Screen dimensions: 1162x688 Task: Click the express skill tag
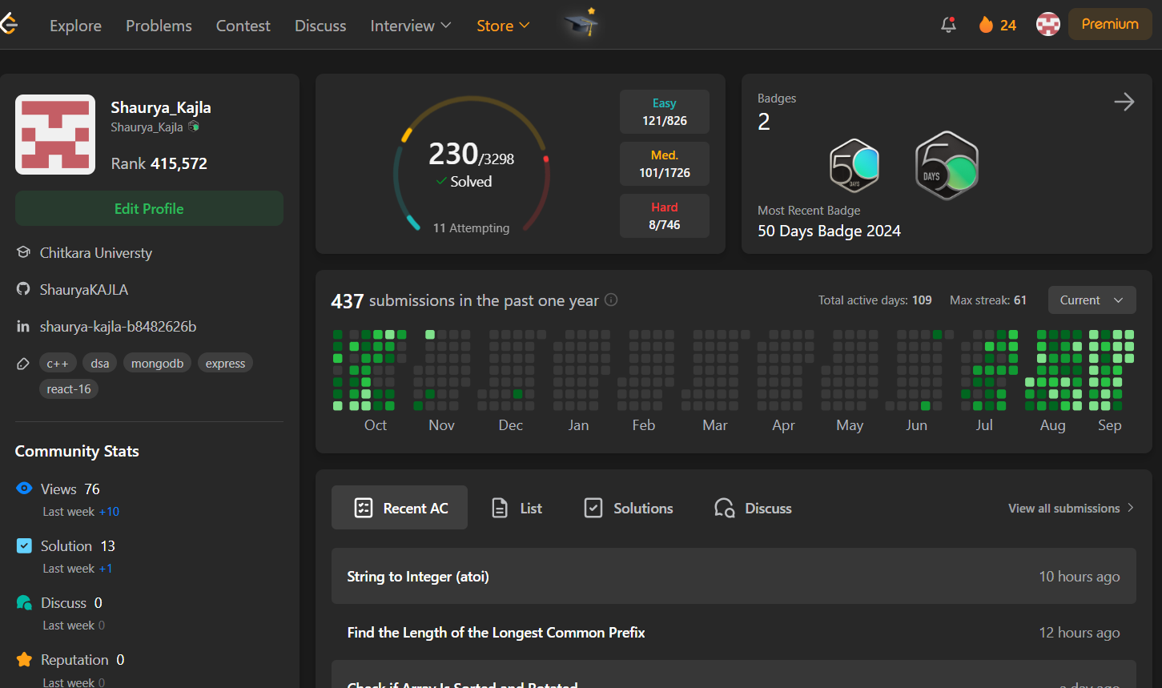(x=225, y=363)
